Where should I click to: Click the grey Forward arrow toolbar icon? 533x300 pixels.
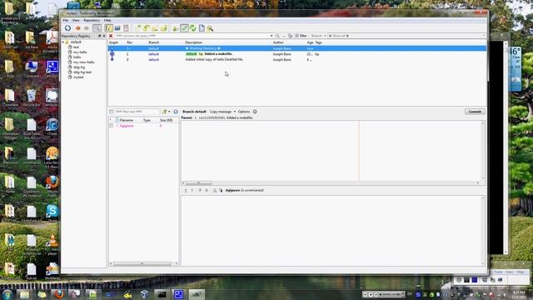pyautogui.click(x=87, y=28)
